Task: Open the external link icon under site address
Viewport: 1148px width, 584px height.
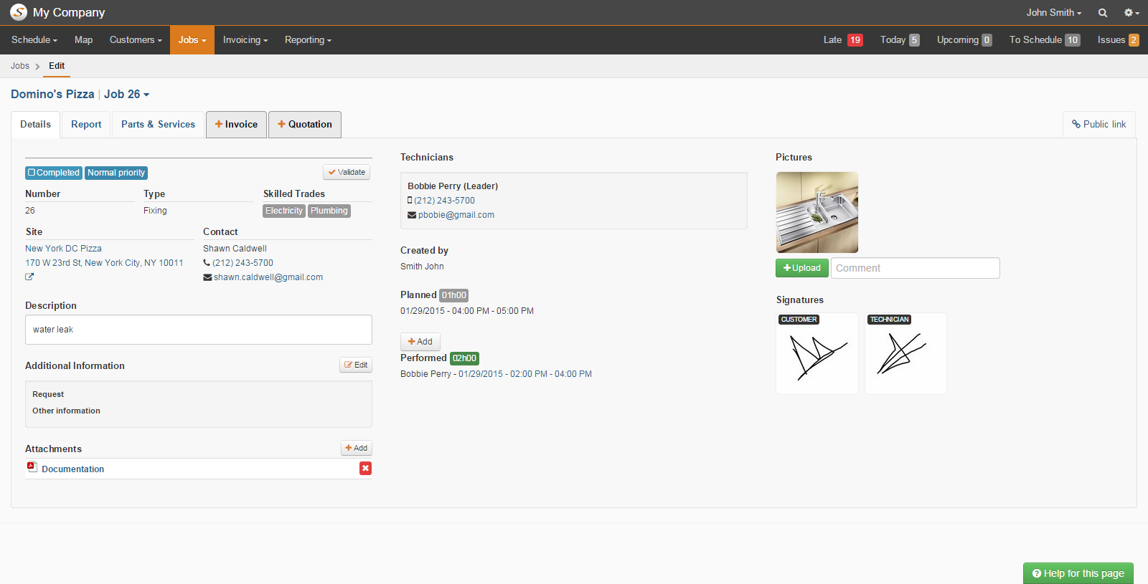Action: (x=29, y=277)
